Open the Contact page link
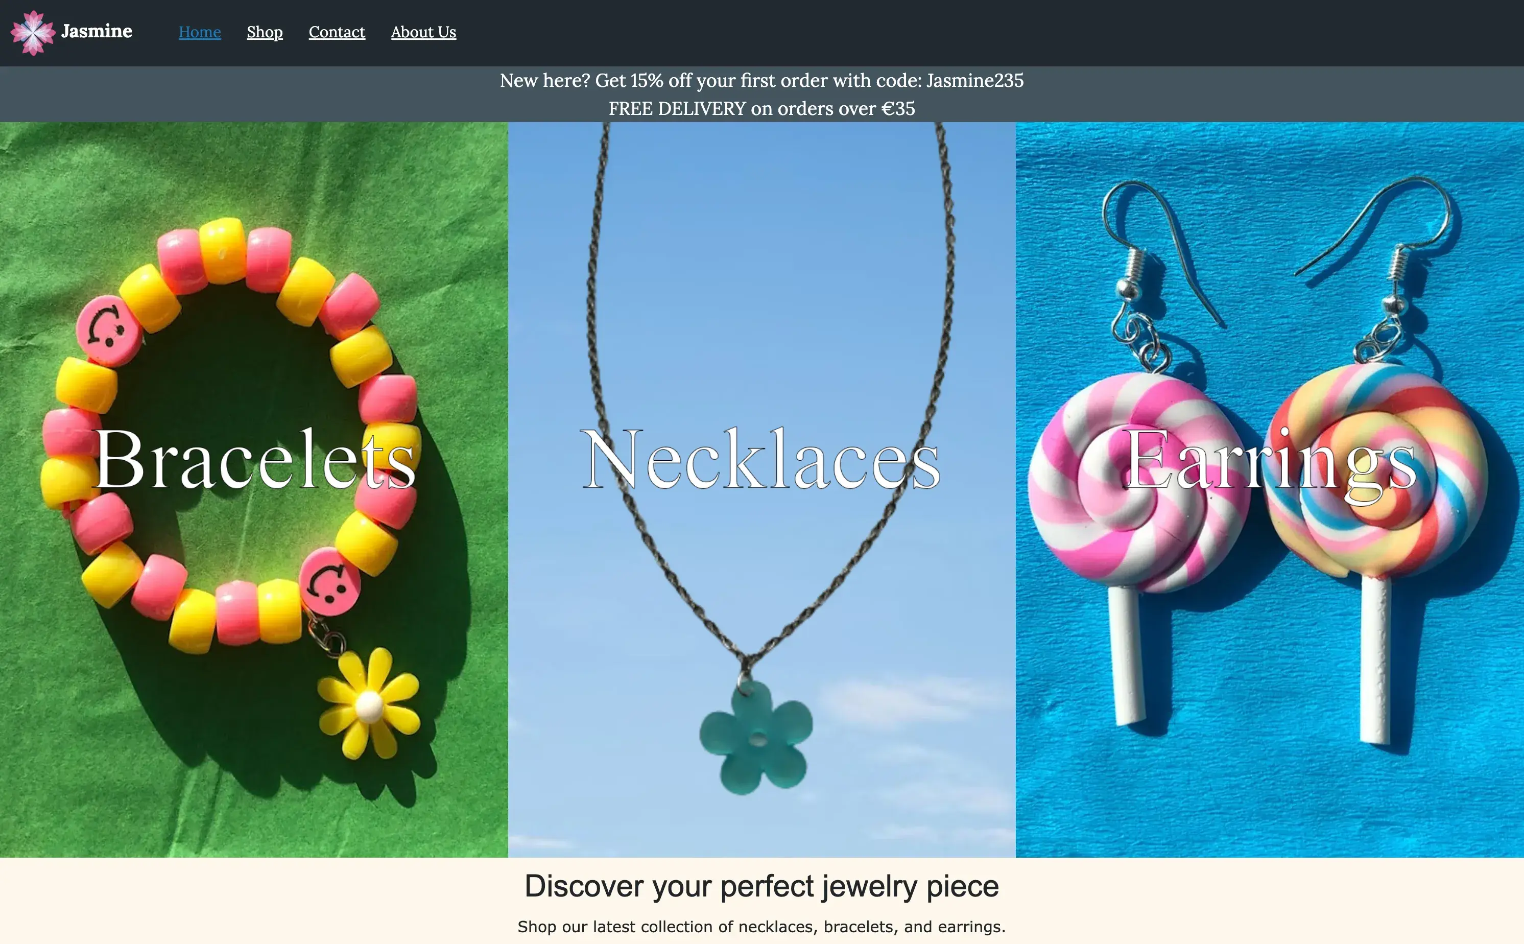1524x944 pixels. click(x=337, y=32)
